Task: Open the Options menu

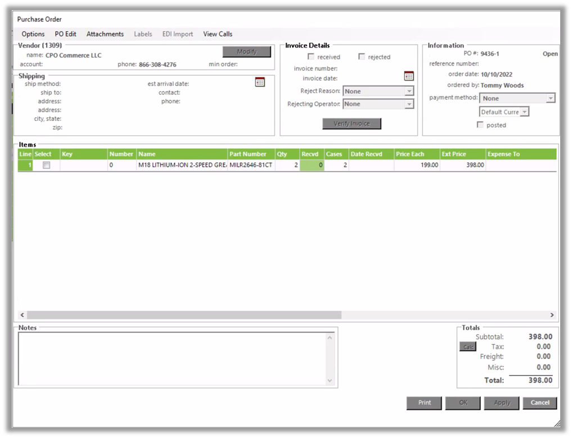Action: (x=33, y=34)
